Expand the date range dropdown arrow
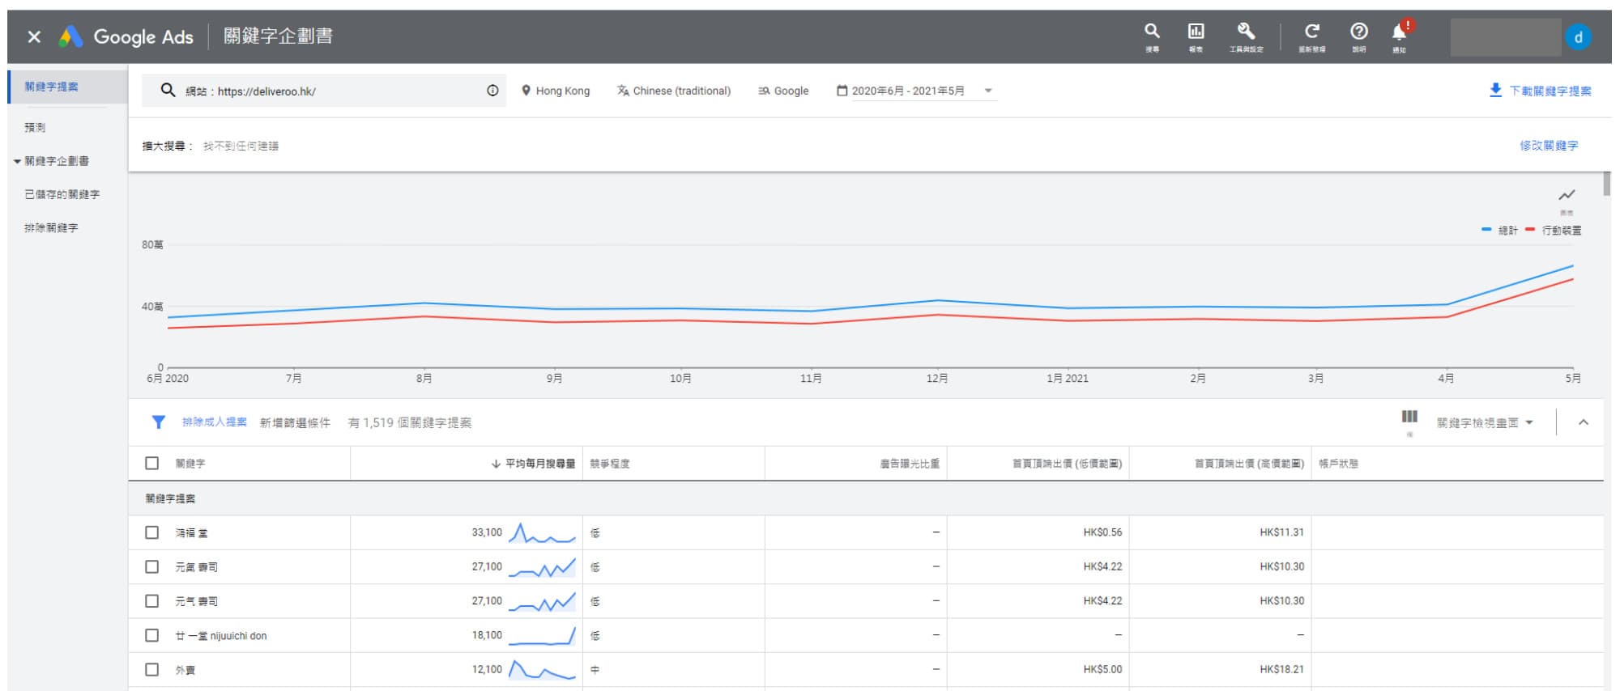 [x=988, y=91]
